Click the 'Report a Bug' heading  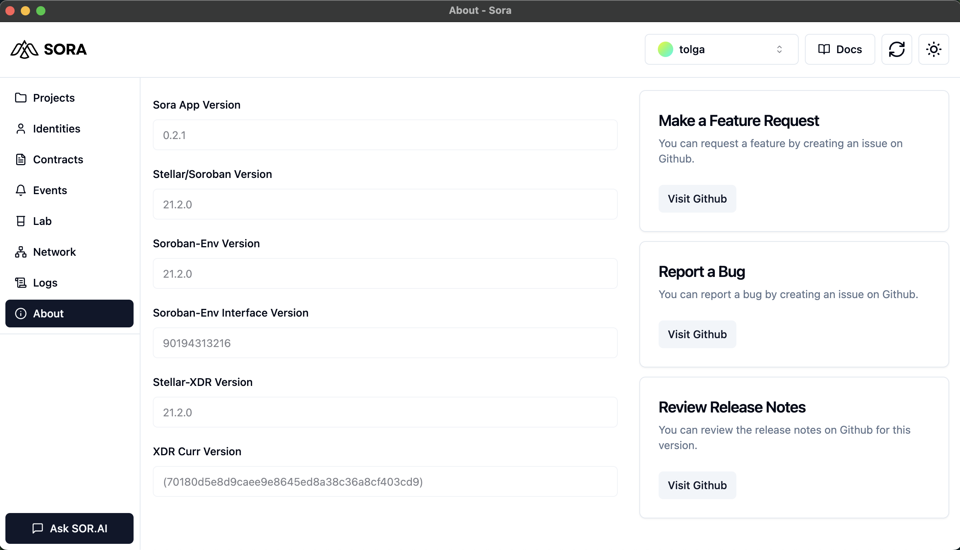[x=702, y=272]
